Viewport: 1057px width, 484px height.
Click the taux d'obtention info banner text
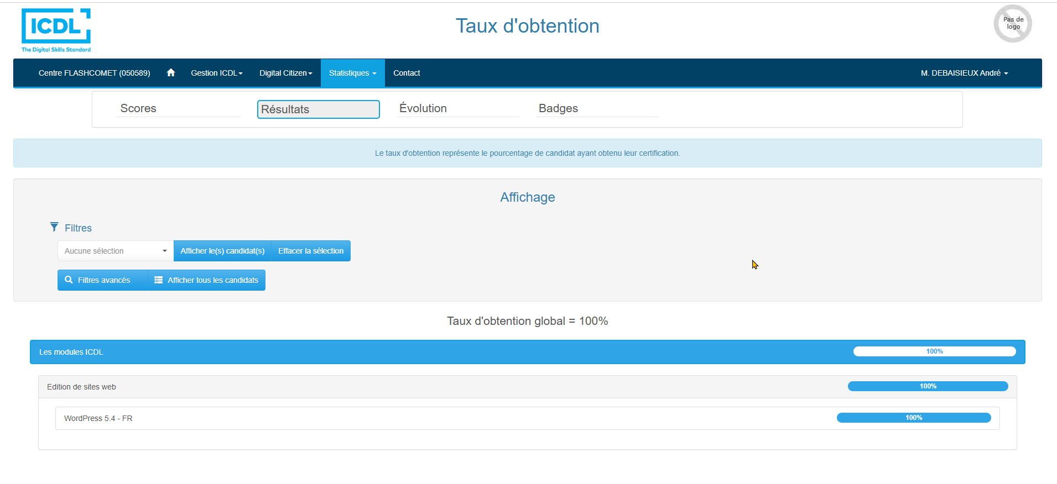(x=528, y=153)
